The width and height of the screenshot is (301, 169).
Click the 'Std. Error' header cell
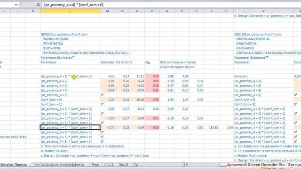pos(122,62)
